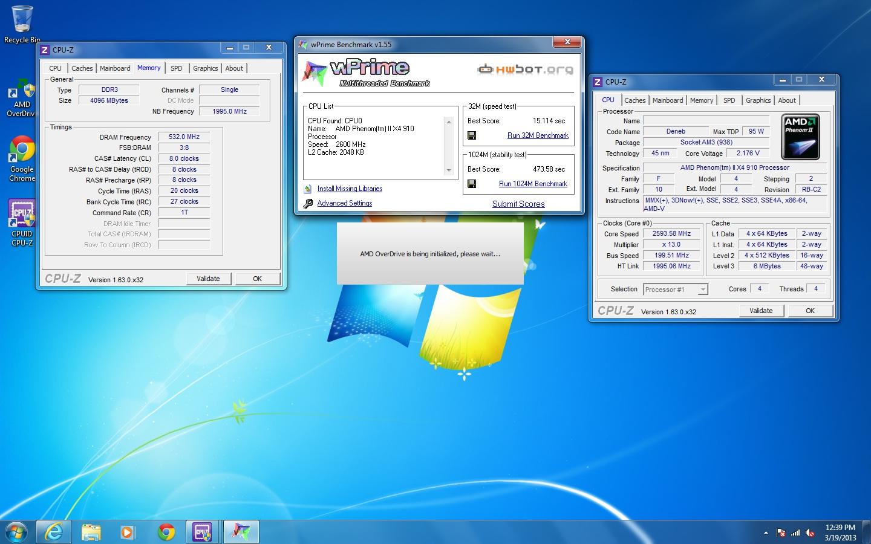Image resolution: width=871 pixels, height=544 pixels.
Task: Open Action Center flag in tray
Action: click(781, 533)
